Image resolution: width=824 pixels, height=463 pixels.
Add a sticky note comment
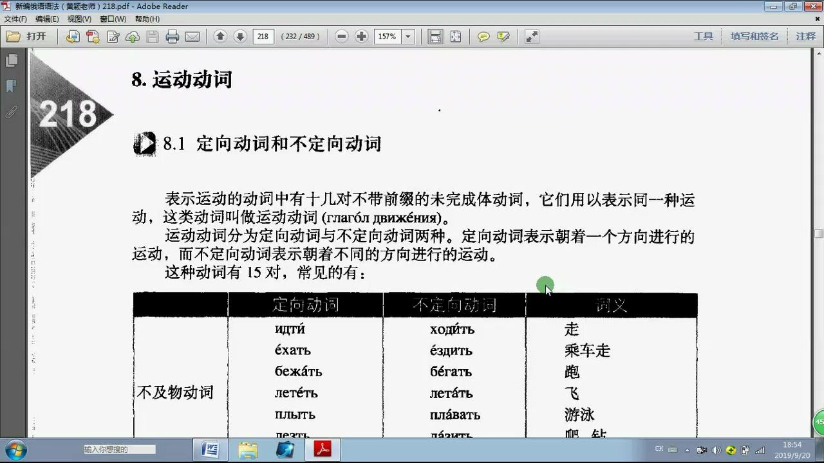click(x=483, y=37)
